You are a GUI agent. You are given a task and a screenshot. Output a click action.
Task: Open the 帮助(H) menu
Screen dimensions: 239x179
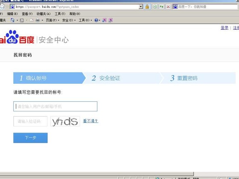coord(75,14)
